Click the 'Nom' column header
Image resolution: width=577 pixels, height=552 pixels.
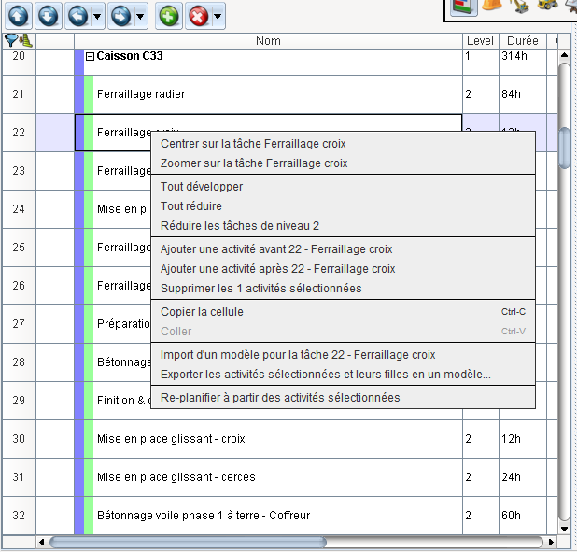pyautogui.click(x=268, y=41)
